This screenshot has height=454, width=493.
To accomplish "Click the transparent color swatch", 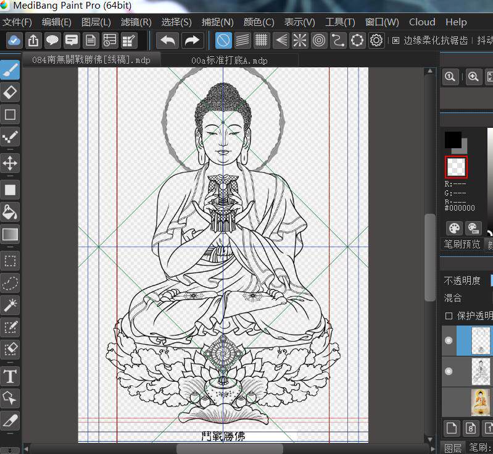I will (456, 167).
